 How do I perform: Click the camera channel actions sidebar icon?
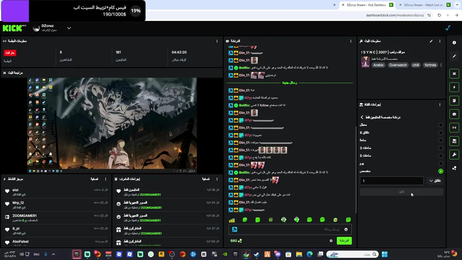[x=454, y=141]
